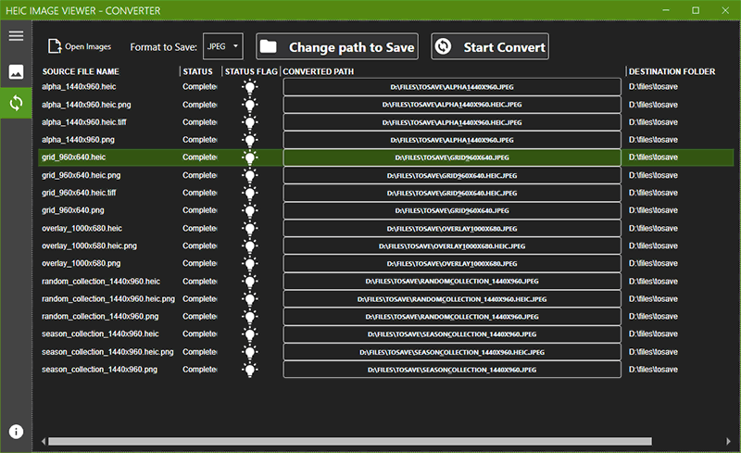Expand the Format to Save JPEG dropdown

[223, 45]
